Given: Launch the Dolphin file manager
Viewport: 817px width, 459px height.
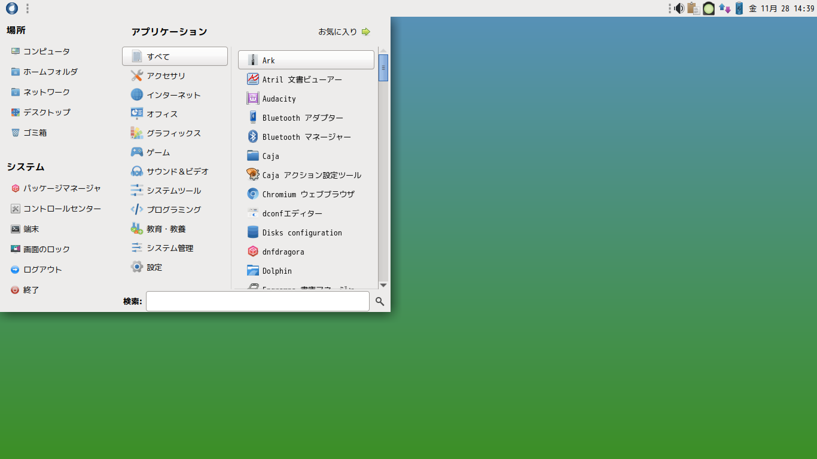Looking at the screenshot, I should (x=306, y=271).
